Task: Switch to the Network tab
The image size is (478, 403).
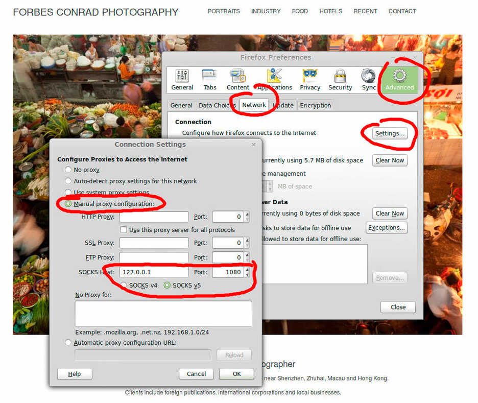Action: pos(254,105)
